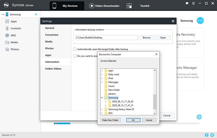The image size is (217, 138).
Task: Click the backup location path field
Action: point(106,38)
